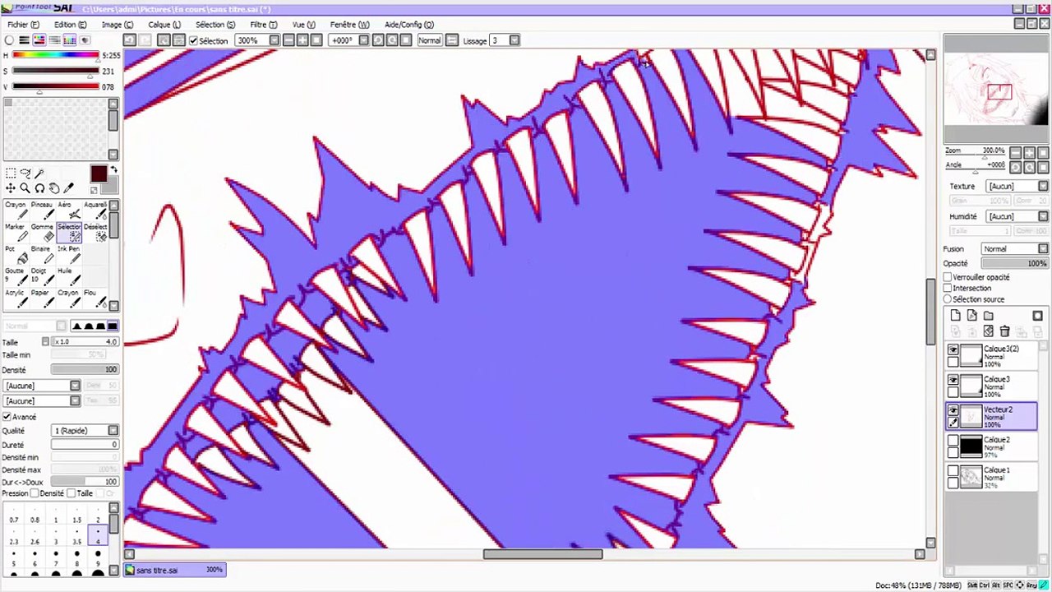Open the Calque menu
The height and width of the screenshot is (592, 1052).
(x=164, y=25)
